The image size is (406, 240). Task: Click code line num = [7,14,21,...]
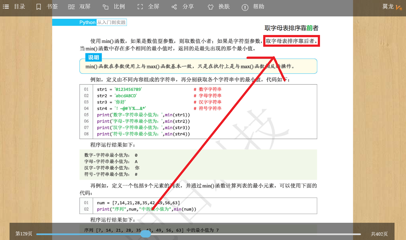(x=138, y=203)
